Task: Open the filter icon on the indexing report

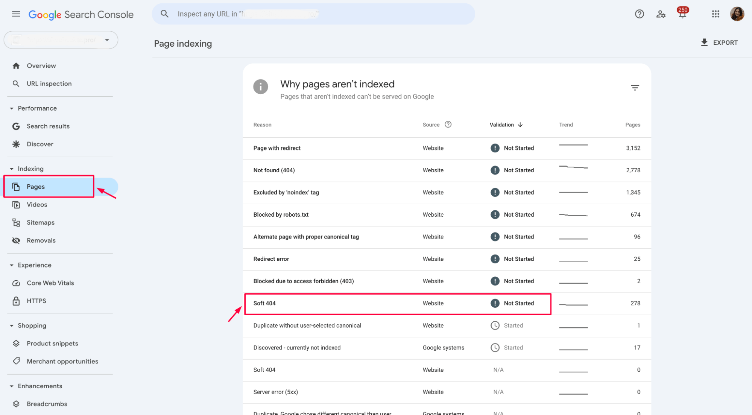Action: pos(635,87)
